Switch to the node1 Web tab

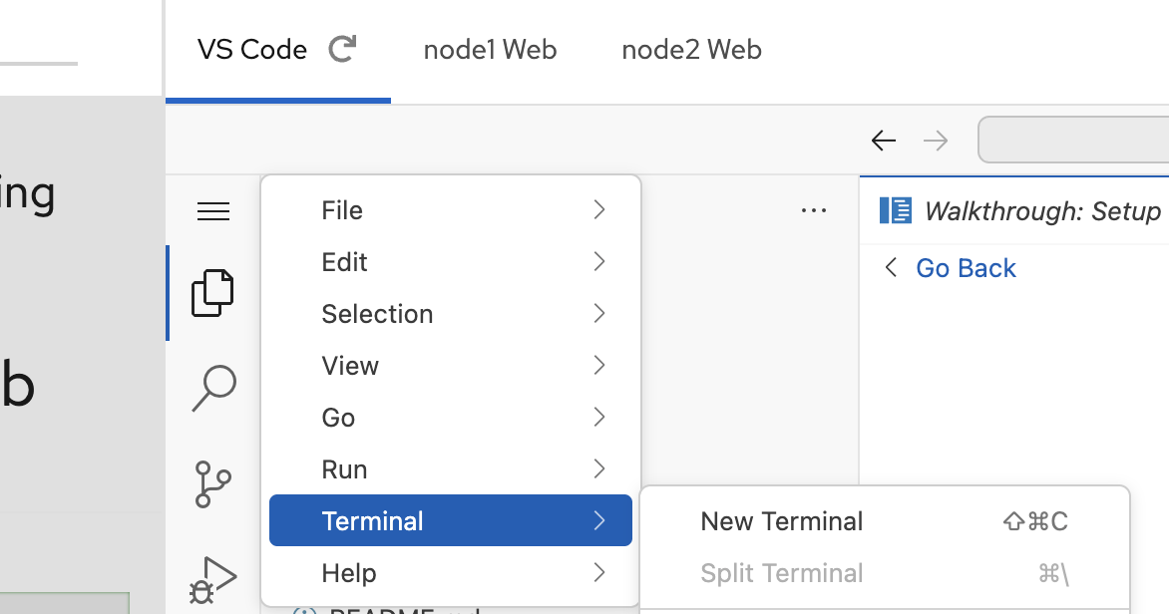coord(490,50)
